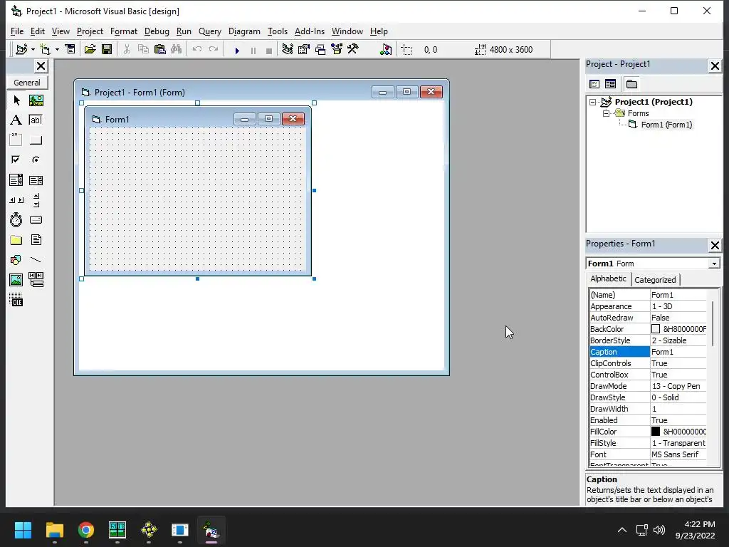Select Form1 (Form1) in project tree
Image resolution: width=729 pixels, height=547 pixels.
point(666,125)
